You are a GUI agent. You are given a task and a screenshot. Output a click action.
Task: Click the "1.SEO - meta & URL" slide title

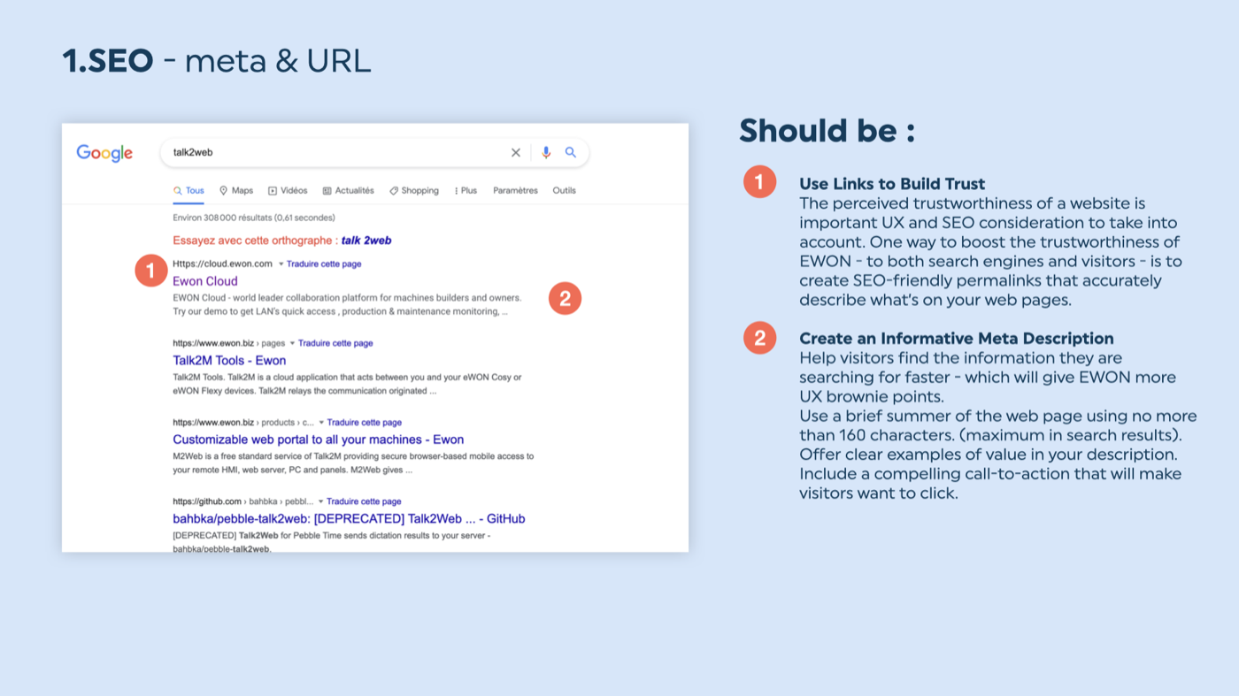click(x=217, y=61)
